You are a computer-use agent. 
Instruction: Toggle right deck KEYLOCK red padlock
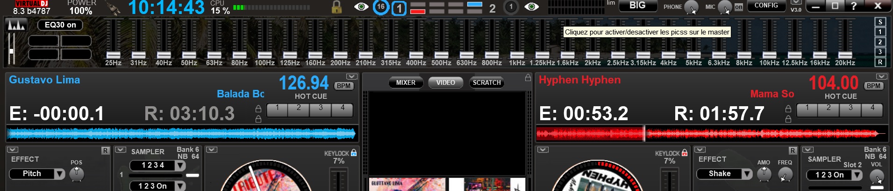click(685, 153)
